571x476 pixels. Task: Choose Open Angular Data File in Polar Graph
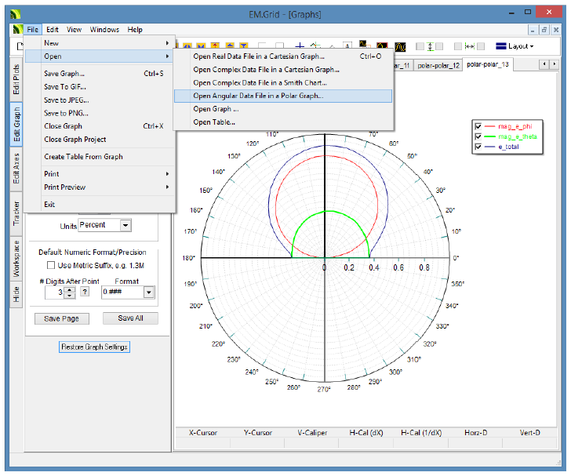click(258, 96)
